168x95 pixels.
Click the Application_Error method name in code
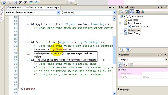coord(50,24)
